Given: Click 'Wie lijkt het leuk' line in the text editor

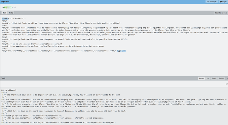Looking at the screenshot, I should tap(61, 23).
